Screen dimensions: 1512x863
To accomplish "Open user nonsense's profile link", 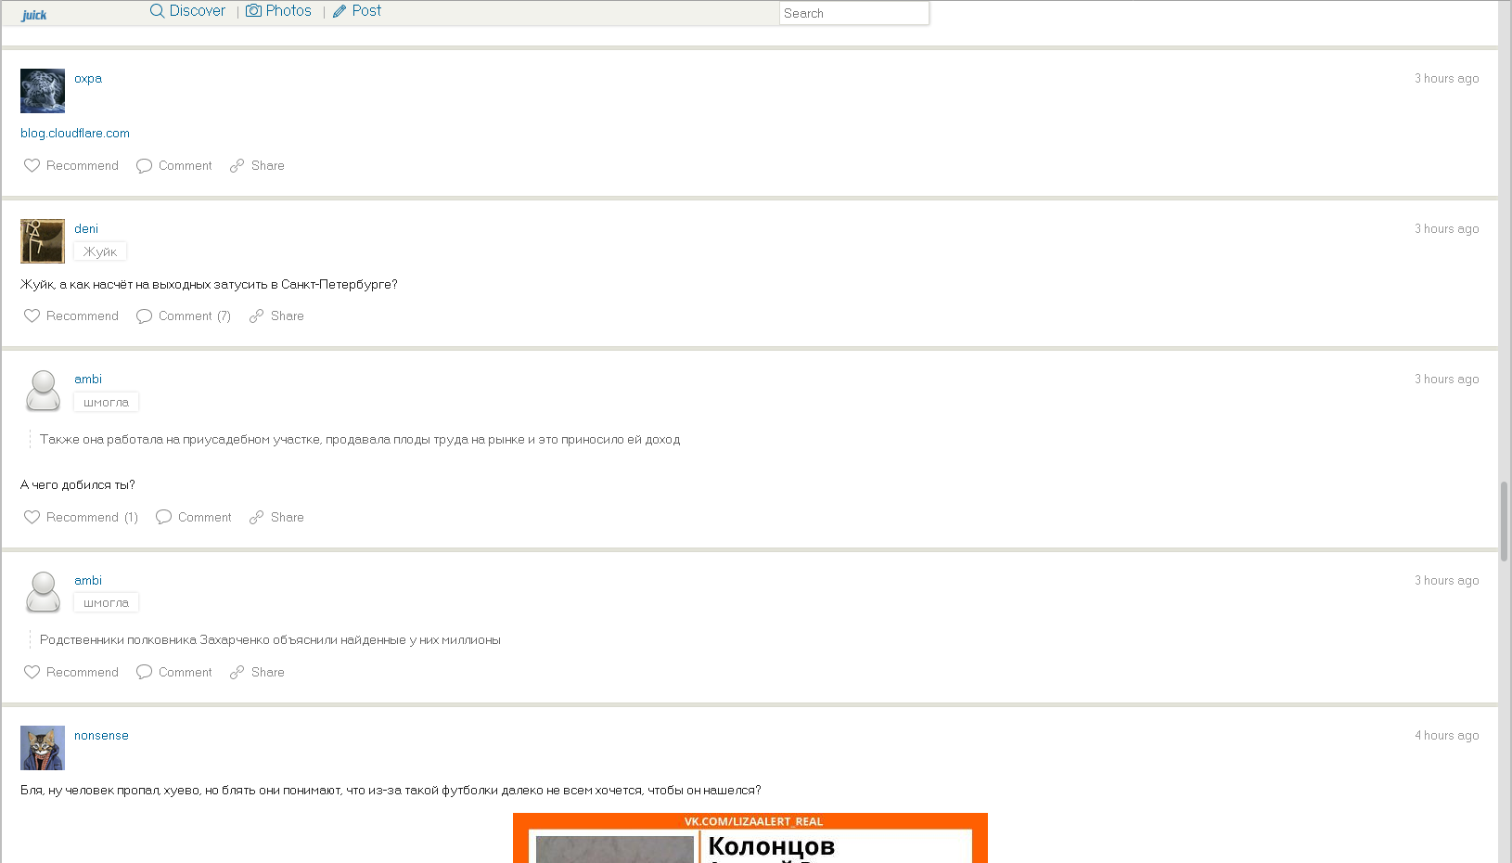I will click(x=101, y=736).
